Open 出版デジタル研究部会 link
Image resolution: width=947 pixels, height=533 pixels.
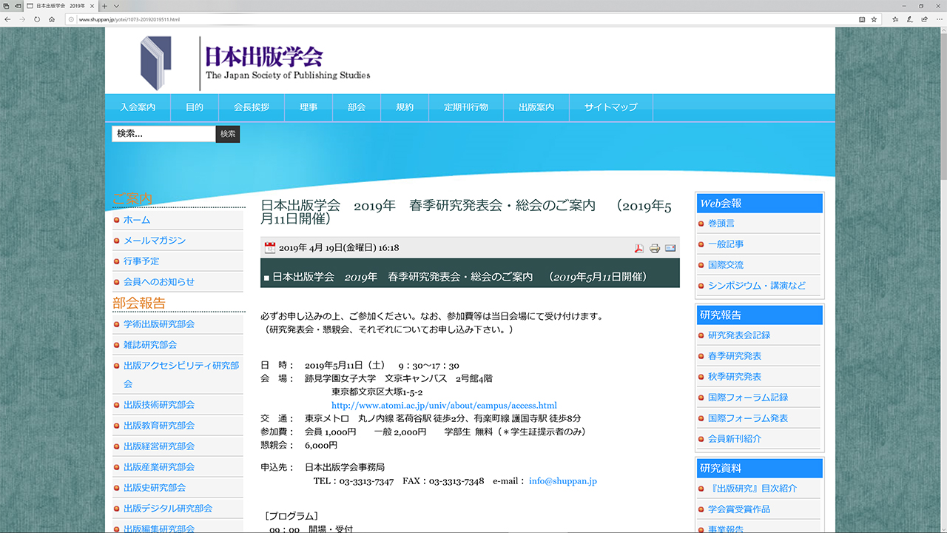(x=168, y=509)
